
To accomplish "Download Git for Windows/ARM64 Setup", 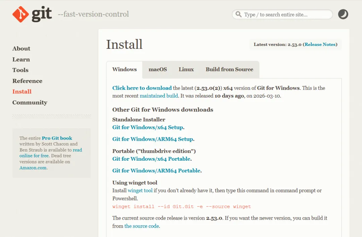I will point(153,139).
